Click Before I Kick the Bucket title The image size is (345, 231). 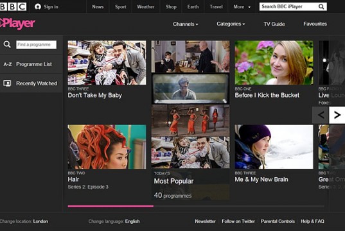(x=267, y=95)
